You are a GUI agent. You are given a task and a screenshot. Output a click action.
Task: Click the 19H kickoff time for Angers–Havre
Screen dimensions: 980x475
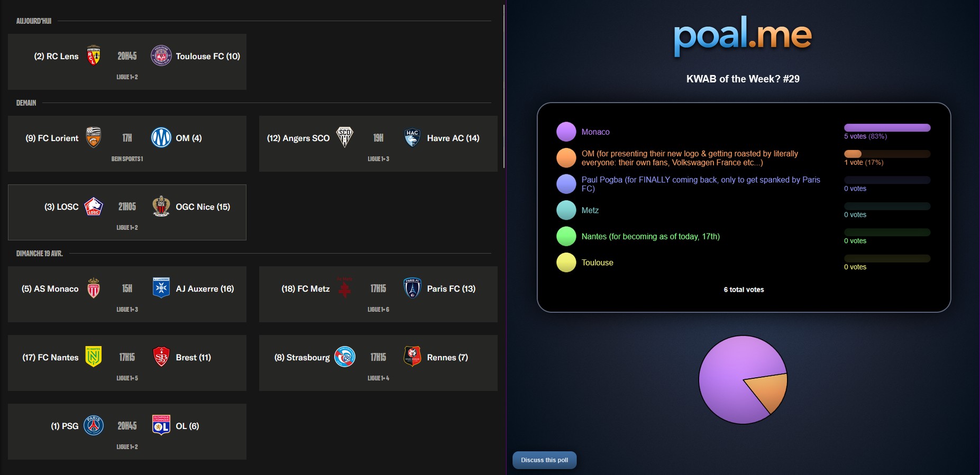point(378,138)
